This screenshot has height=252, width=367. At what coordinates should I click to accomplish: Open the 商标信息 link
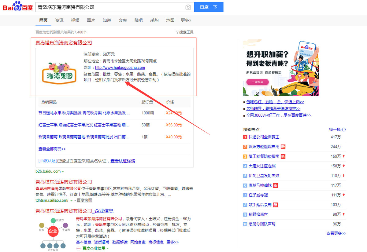pyautogui.click(x=156, y=242)
